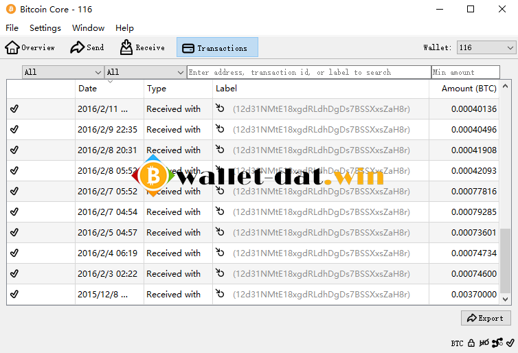Click confirmed checkmark for 2016/2/7 04:54 transaction
The image size is (518, 353).
pyautogui.click(x=14, y=212)
